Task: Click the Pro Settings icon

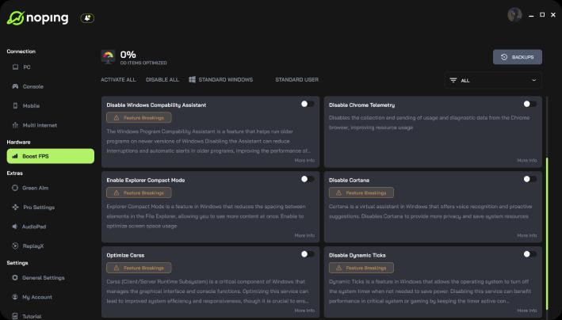Action: (15, 207)
